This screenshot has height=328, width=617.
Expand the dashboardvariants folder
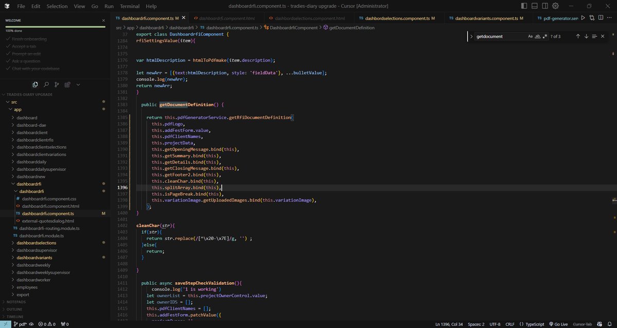(x=34, y=258)
